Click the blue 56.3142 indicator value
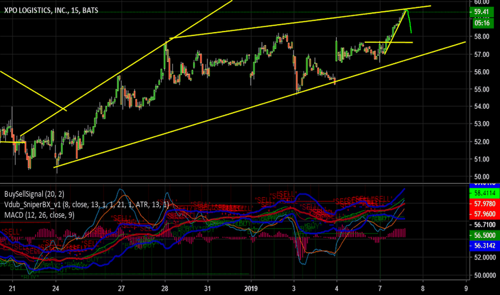Screen dimensions: 500x295 click(x=484, y=246)
